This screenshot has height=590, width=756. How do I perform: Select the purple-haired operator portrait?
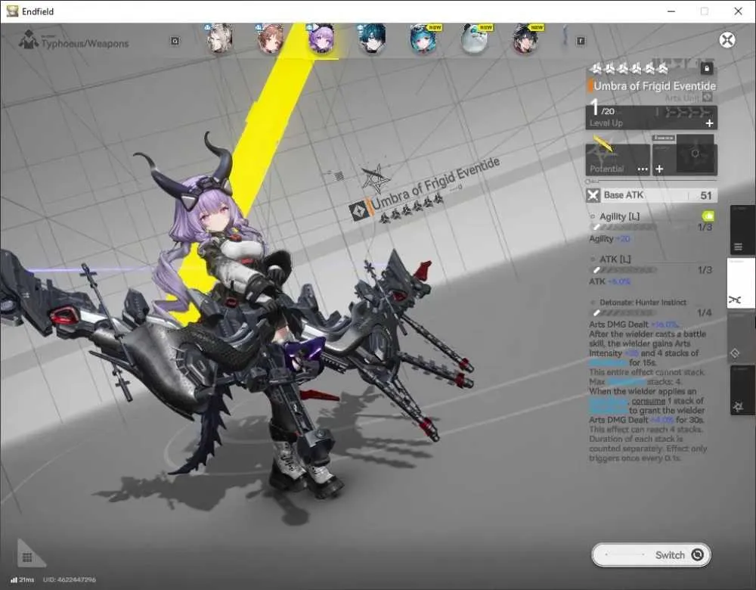(321, 39)
